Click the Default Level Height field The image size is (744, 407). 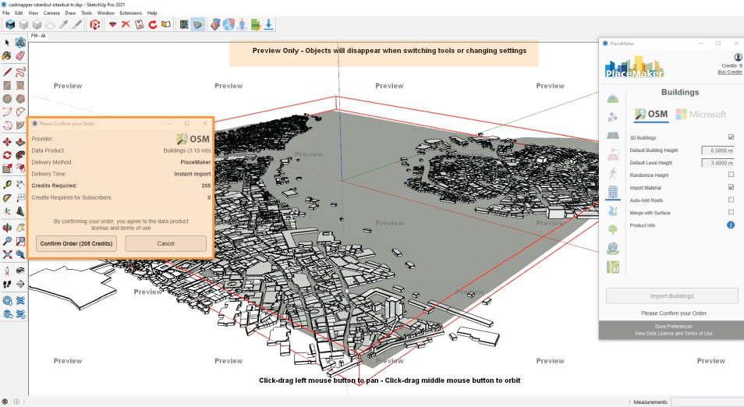[x=718, y=163]
